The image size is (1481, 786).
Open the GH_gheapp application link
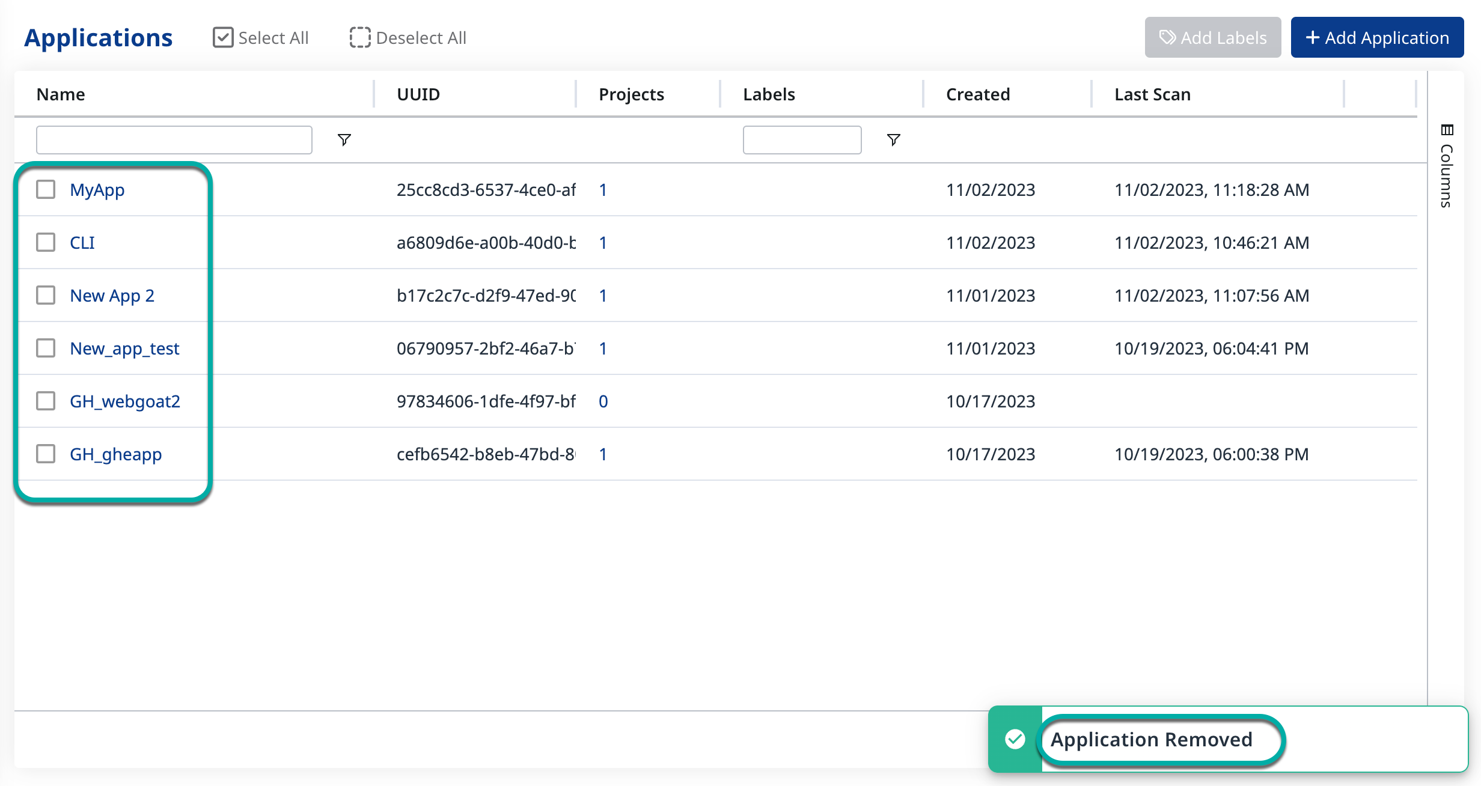click(x=115, y=454)
